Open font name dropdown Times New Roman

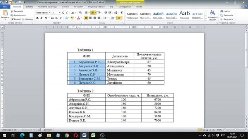click(49, 13)
